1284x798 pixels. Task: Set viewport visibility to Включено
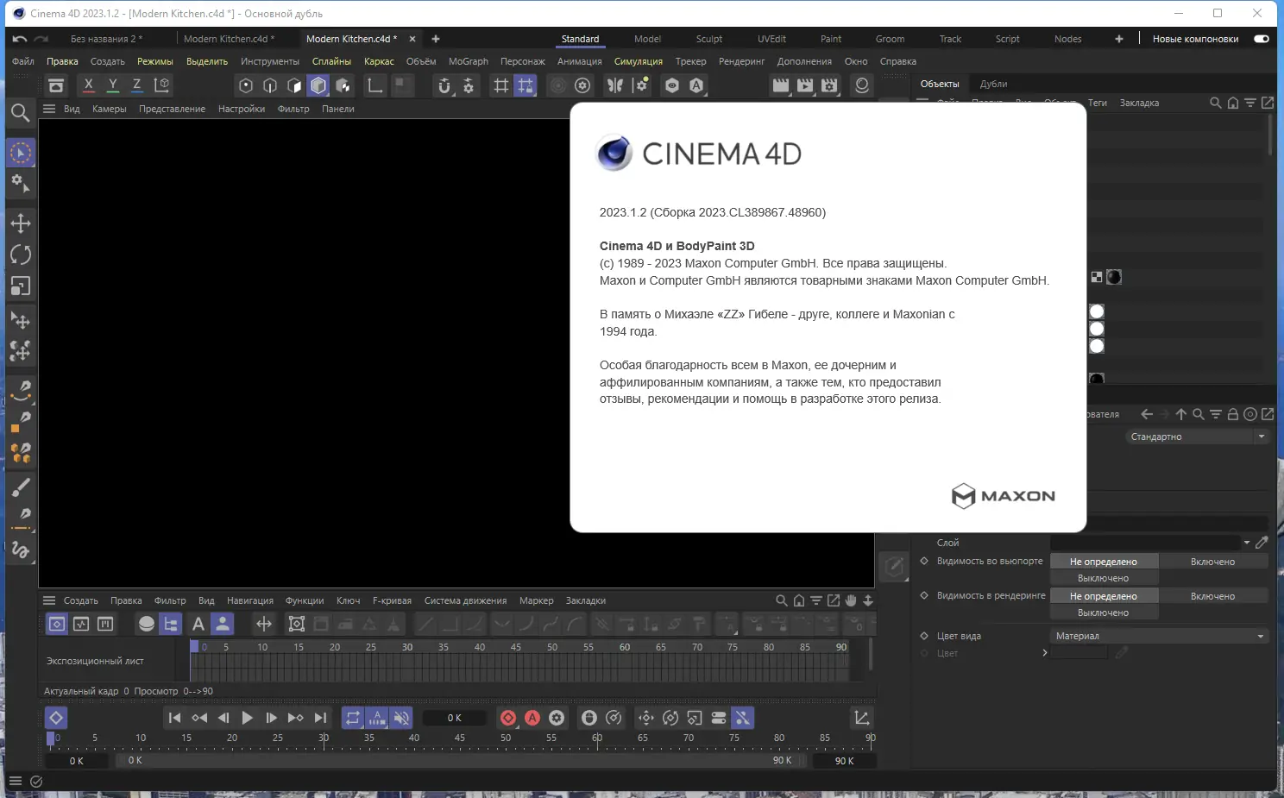(x=1212, y=562)
